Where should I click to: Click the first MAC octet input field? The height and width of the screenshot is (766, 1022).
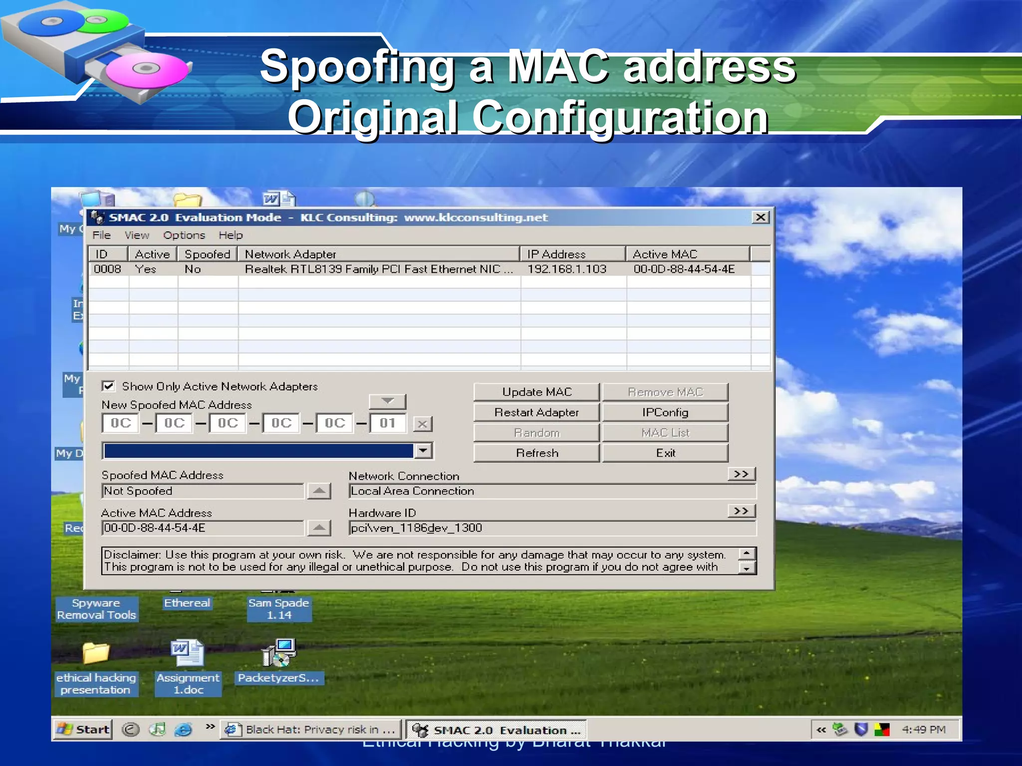121,423
